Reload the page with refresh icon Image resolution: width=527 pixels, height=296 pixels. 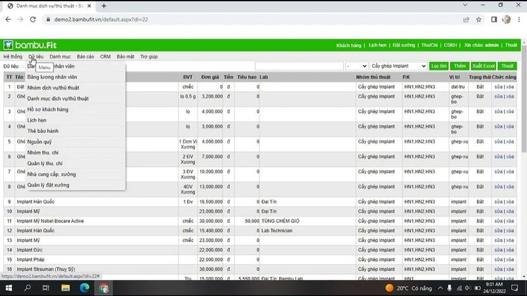[x=33, y=20]
